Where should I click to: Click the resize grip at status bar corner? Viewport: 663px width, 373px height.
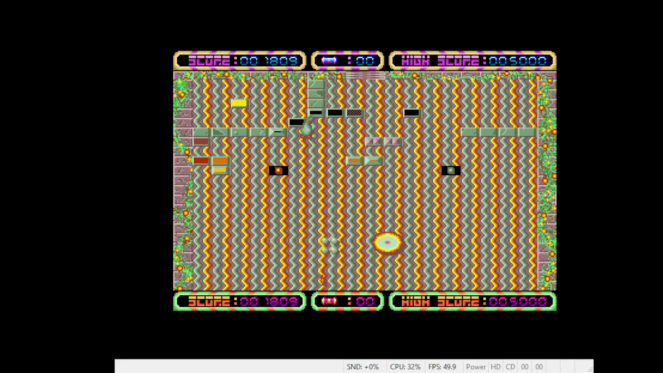tap(590, 370)
